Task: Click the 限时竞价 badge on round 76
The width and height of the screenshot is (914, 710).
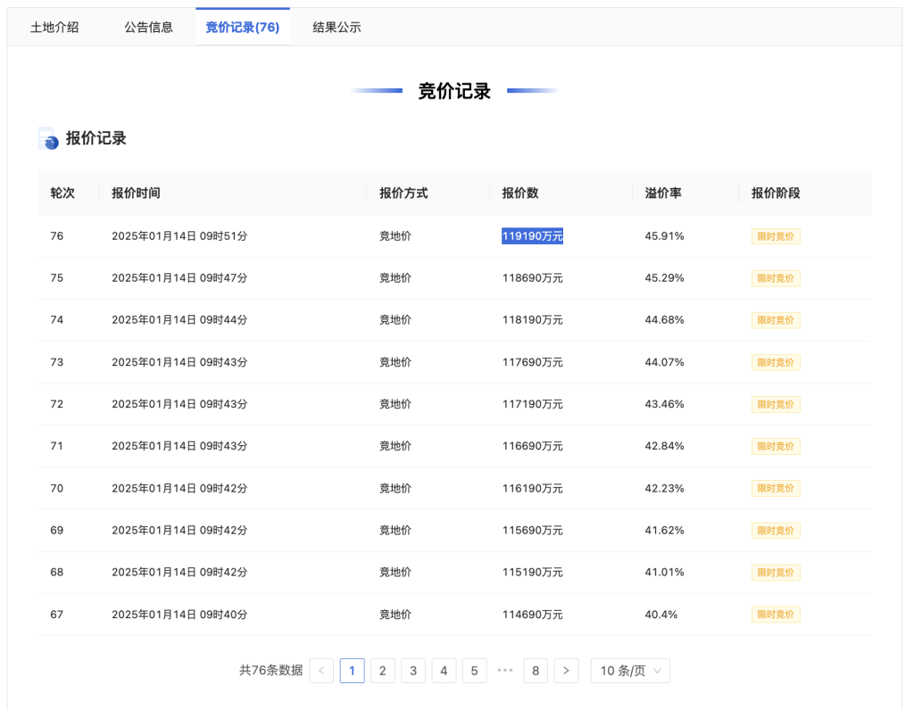Action: (776, 235)
